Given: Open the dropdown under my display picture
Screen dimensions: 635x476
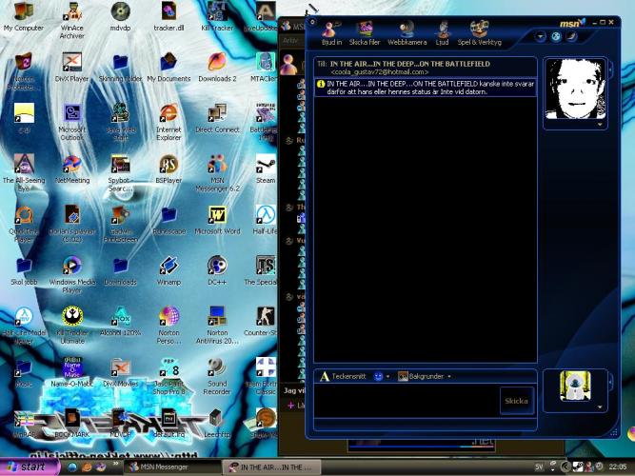Looking at the screenshot, I should [x=600, y=407].
